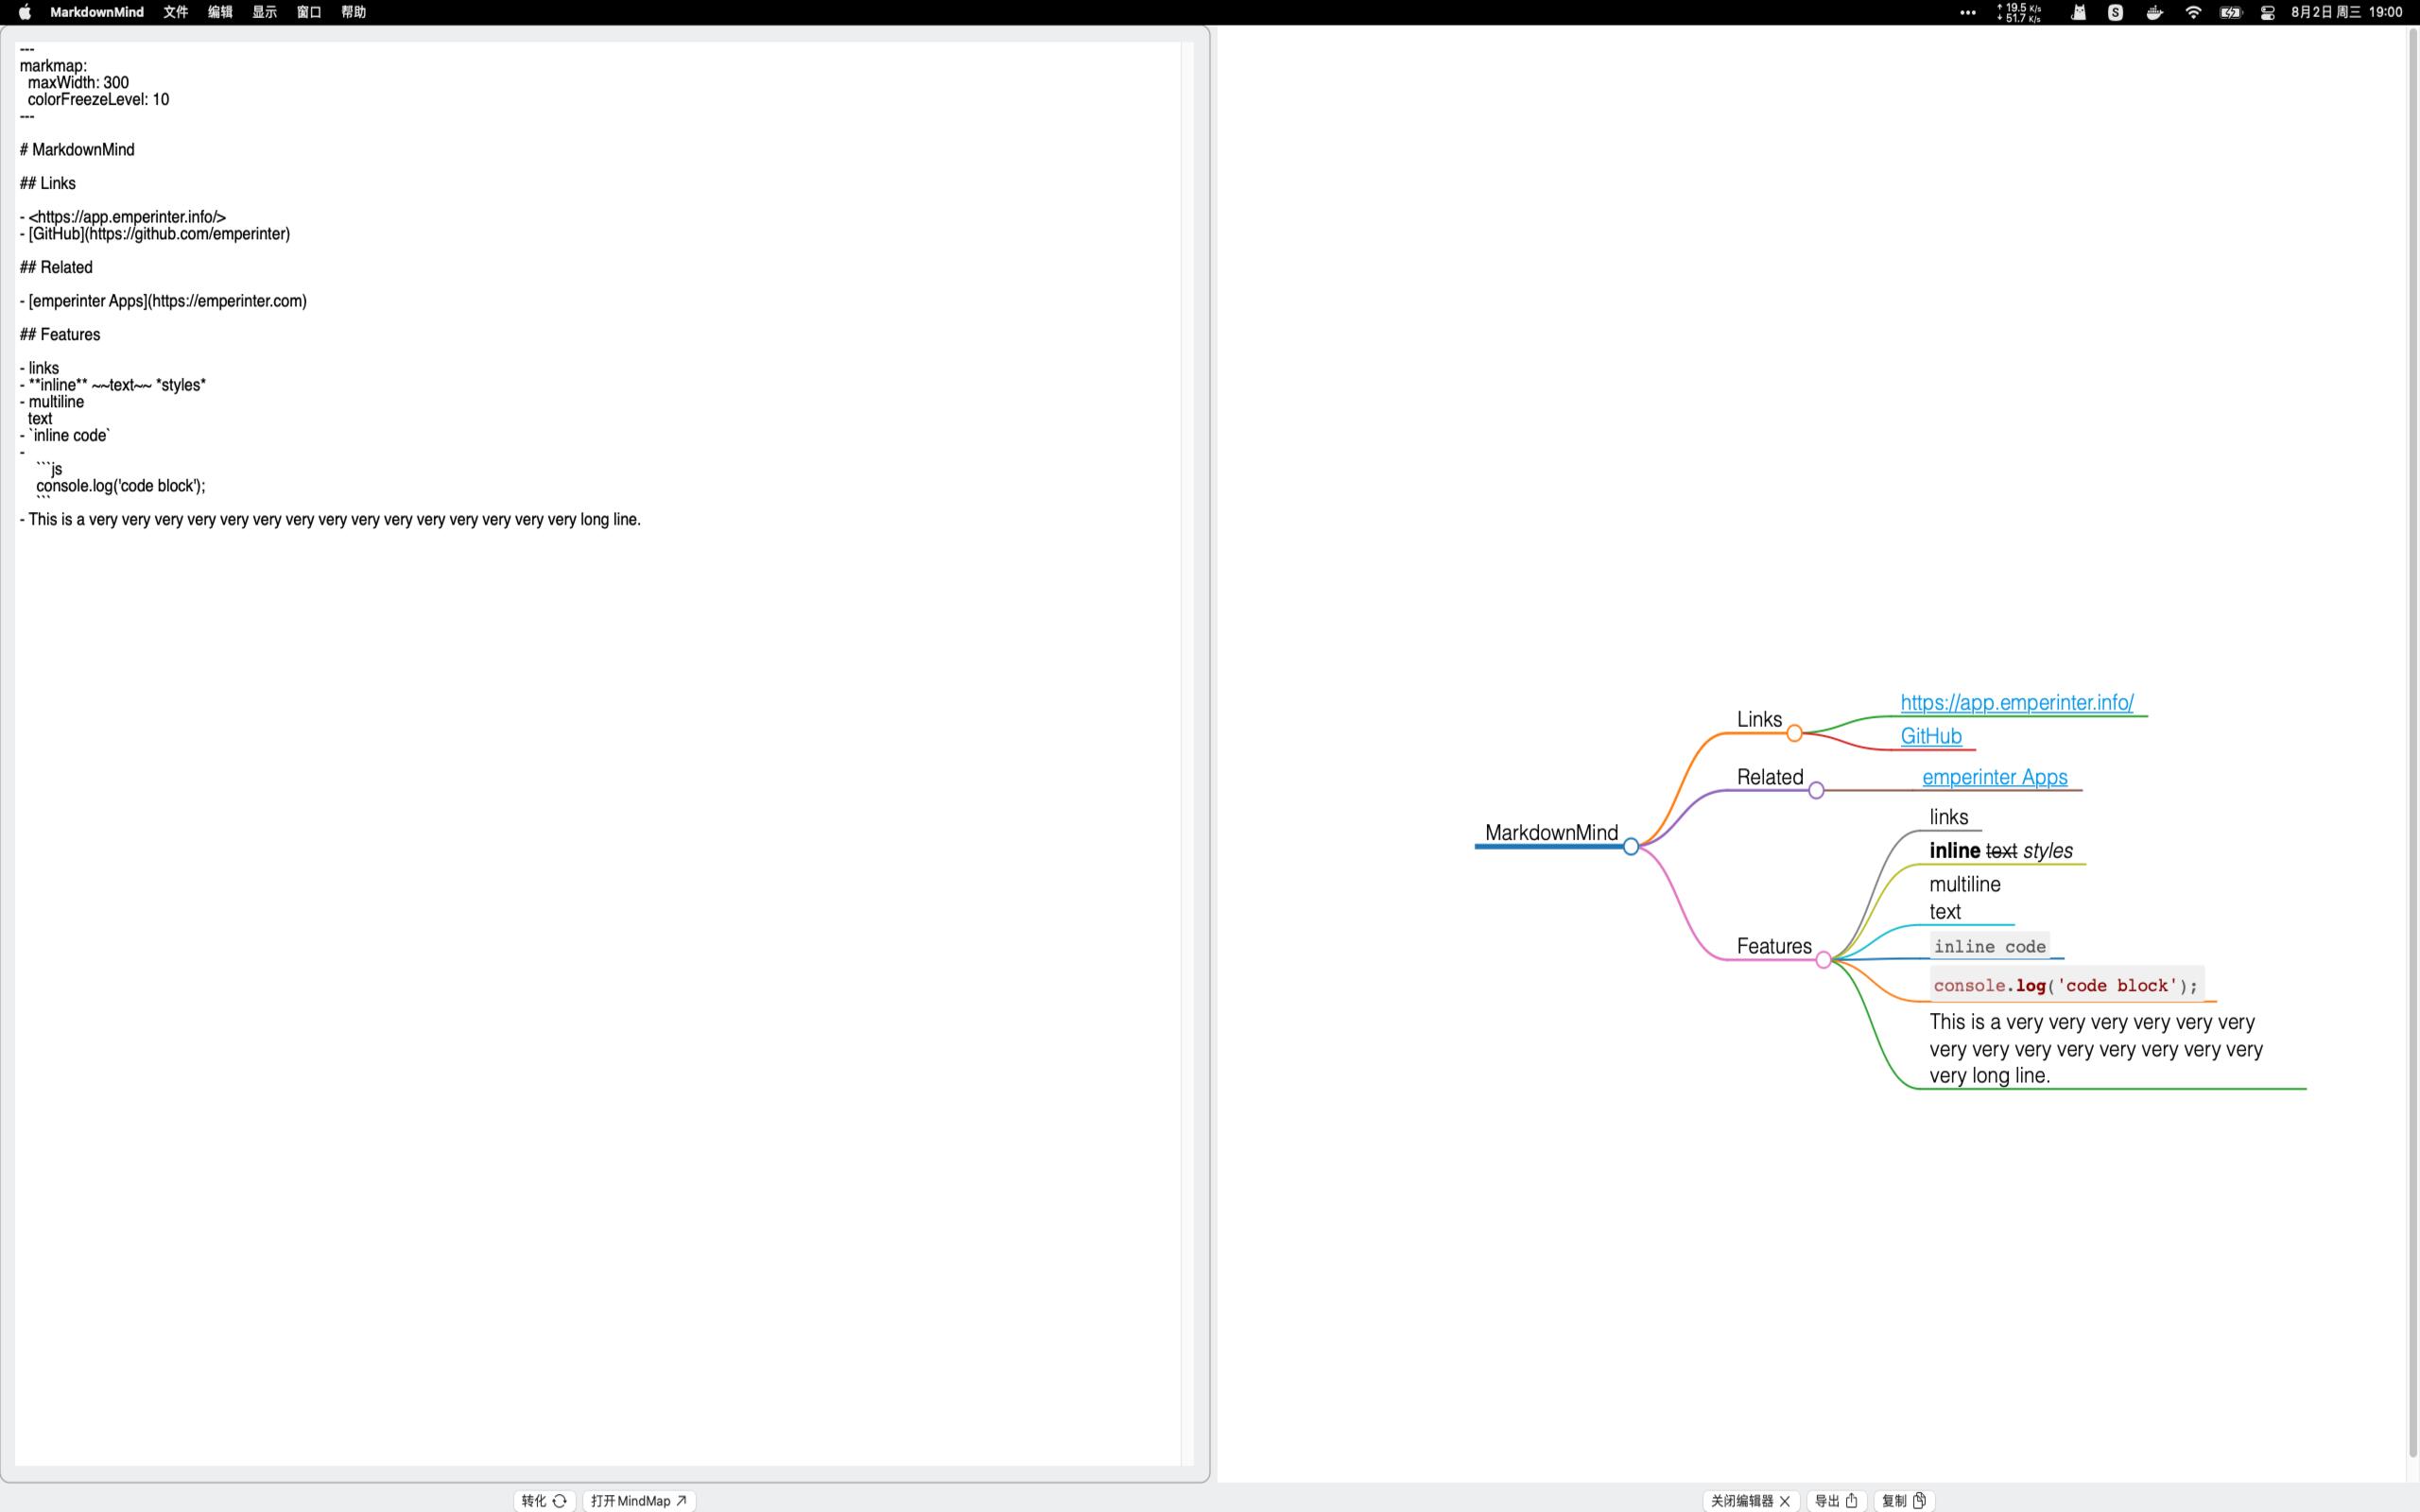
Task: Open MindMap with 打开 MindMap button
Action: pyautogui.click(x=638, y=1500)
